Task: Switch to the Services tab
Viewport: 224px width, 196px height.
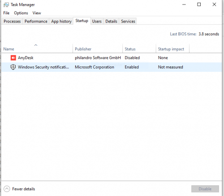Action: 128,22
